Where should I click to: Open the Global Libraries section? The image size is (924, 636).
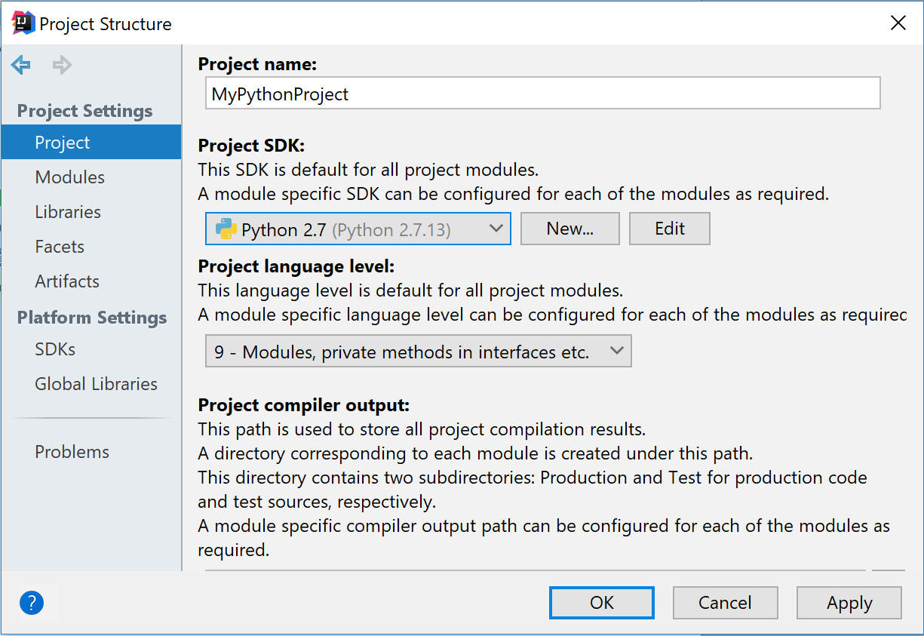coord(96,384)
